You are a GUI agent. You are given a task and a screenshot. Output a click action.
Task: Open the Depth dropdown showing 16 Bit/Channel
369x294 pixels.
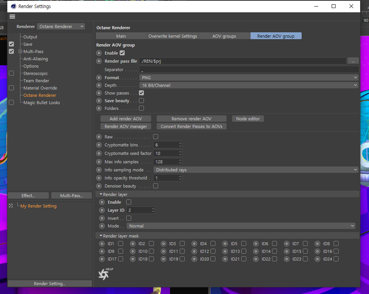click(x=249, y=85)
